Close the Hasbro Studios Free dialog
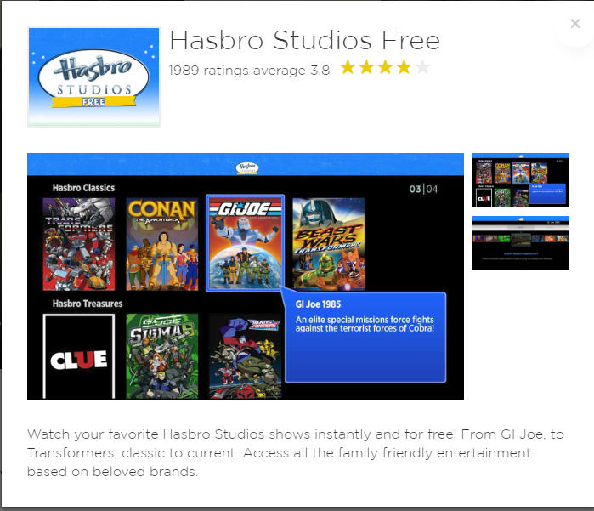This screenshot has height=511, width=594. tap(575, 24)
